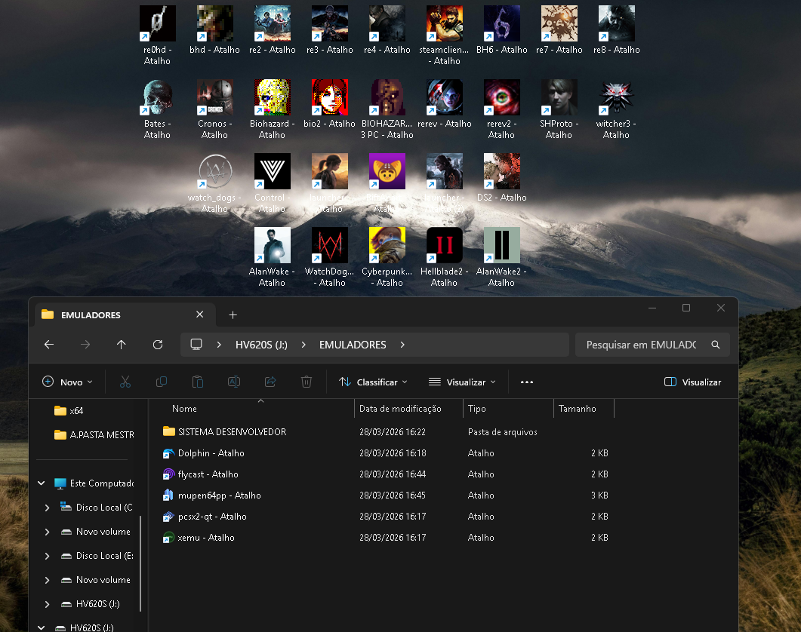Click the Share toolbar icon
This screenshot has width=801, height=632.
(x=270, y=382)
